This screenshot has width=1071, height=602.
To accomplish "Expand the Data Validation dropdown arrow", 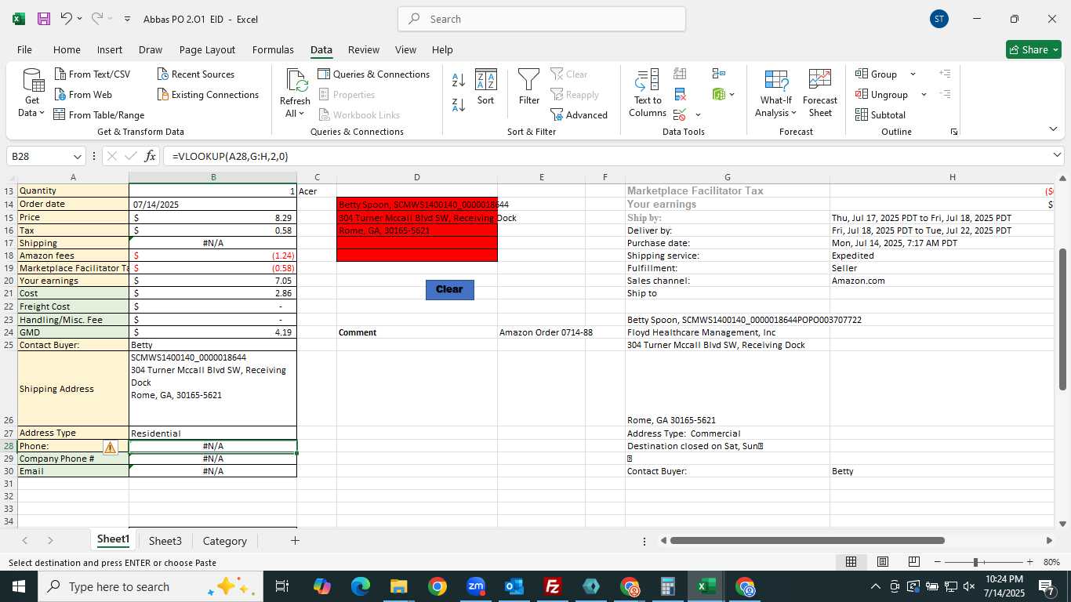I will (698, 115).
